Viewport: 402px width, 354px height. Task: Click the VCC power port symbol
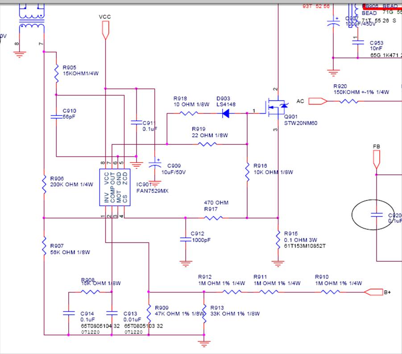click(x=105, y=30)
